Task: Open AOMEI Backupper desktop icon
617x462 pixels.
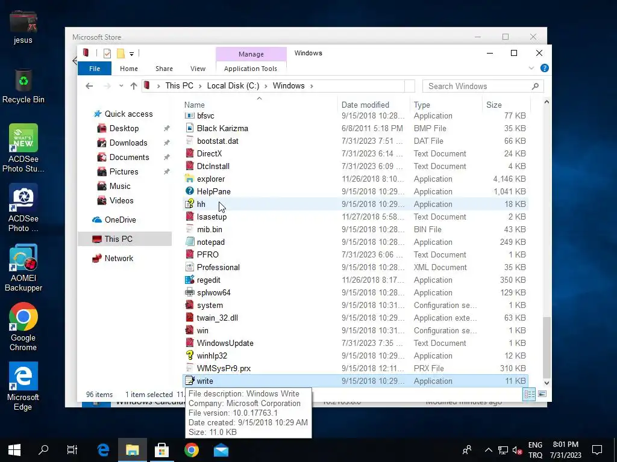Action: coord(23,268)
